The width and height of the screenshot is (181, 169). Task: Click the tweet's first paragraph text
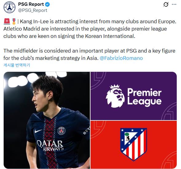(x=90, y=29)
